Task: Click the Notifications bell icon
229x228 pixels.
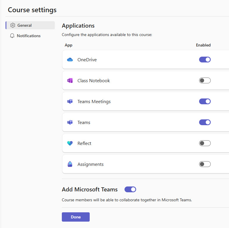Action: point(12,36)
